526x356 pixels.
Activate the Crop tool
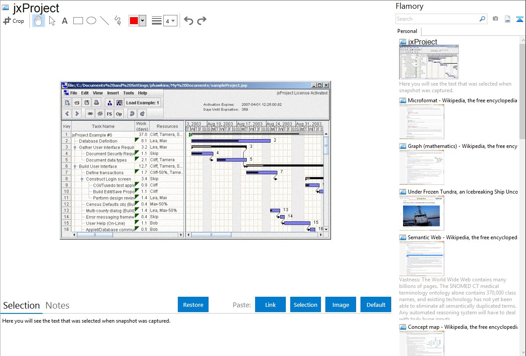(x=14, y=21)
